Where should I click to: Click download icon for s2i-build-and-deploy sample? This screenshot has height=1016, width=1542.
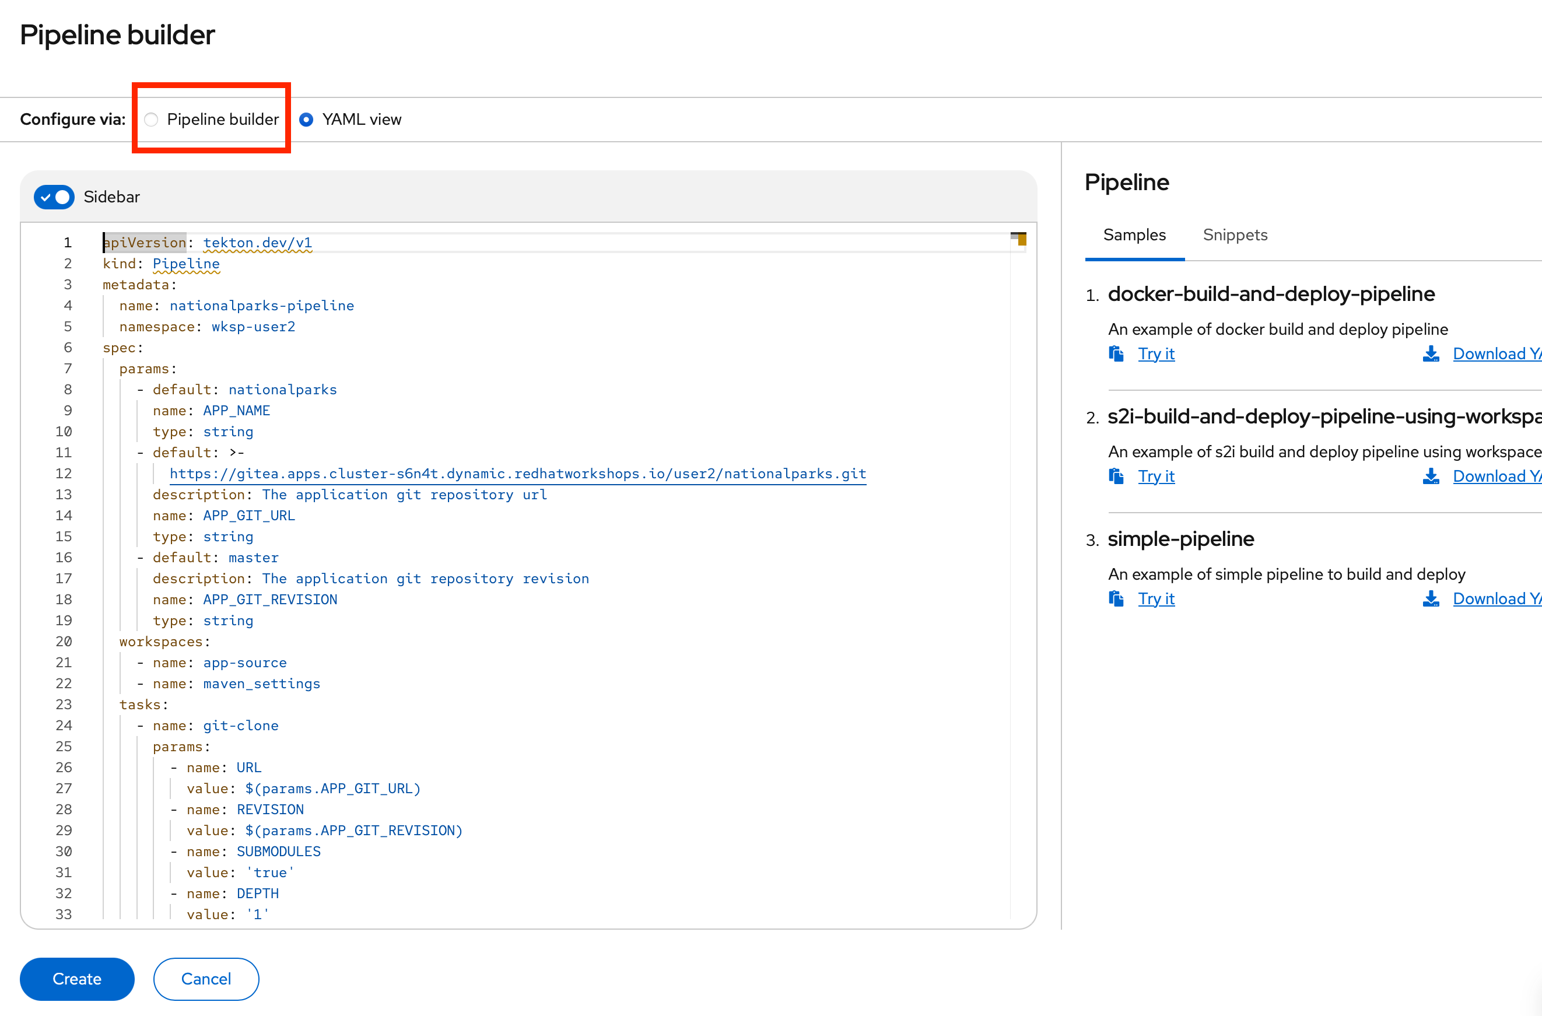tap(1431, 477)
